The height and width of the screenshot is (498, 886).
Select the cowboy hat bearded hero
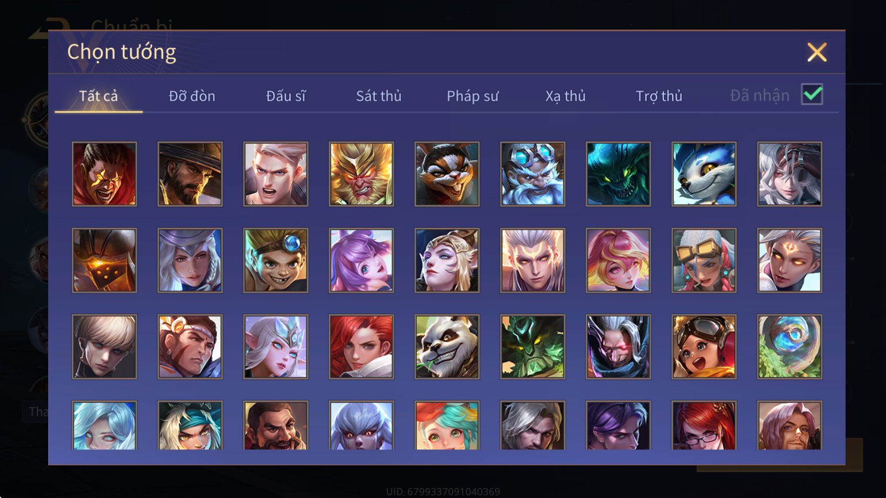tap(190, 174)
